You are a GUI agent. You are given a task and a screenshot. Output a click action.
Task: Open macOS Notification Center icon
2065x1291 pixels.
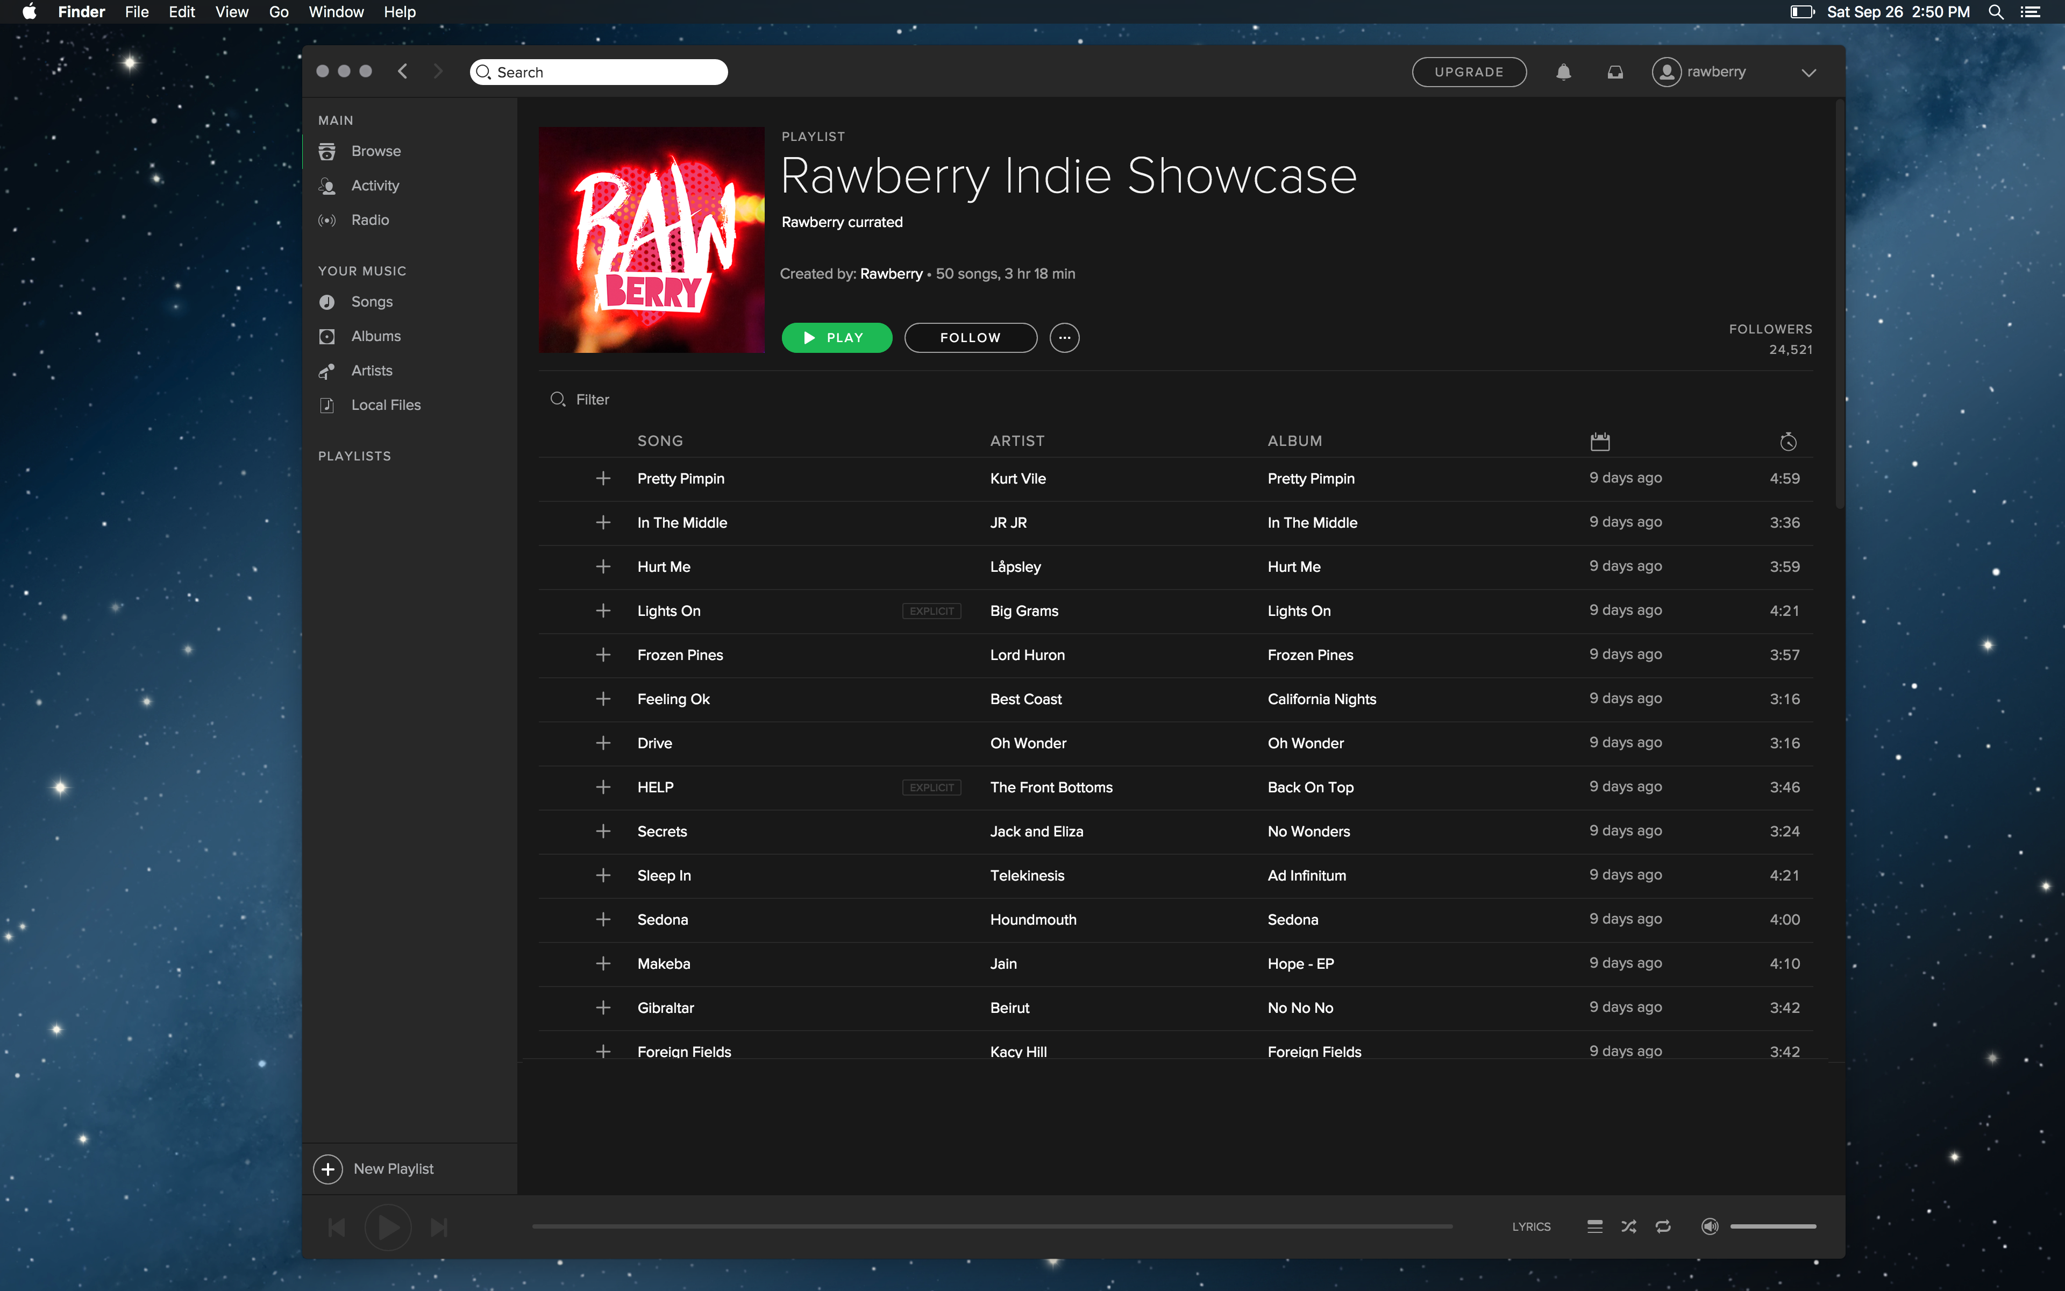tap(2031, 12)
